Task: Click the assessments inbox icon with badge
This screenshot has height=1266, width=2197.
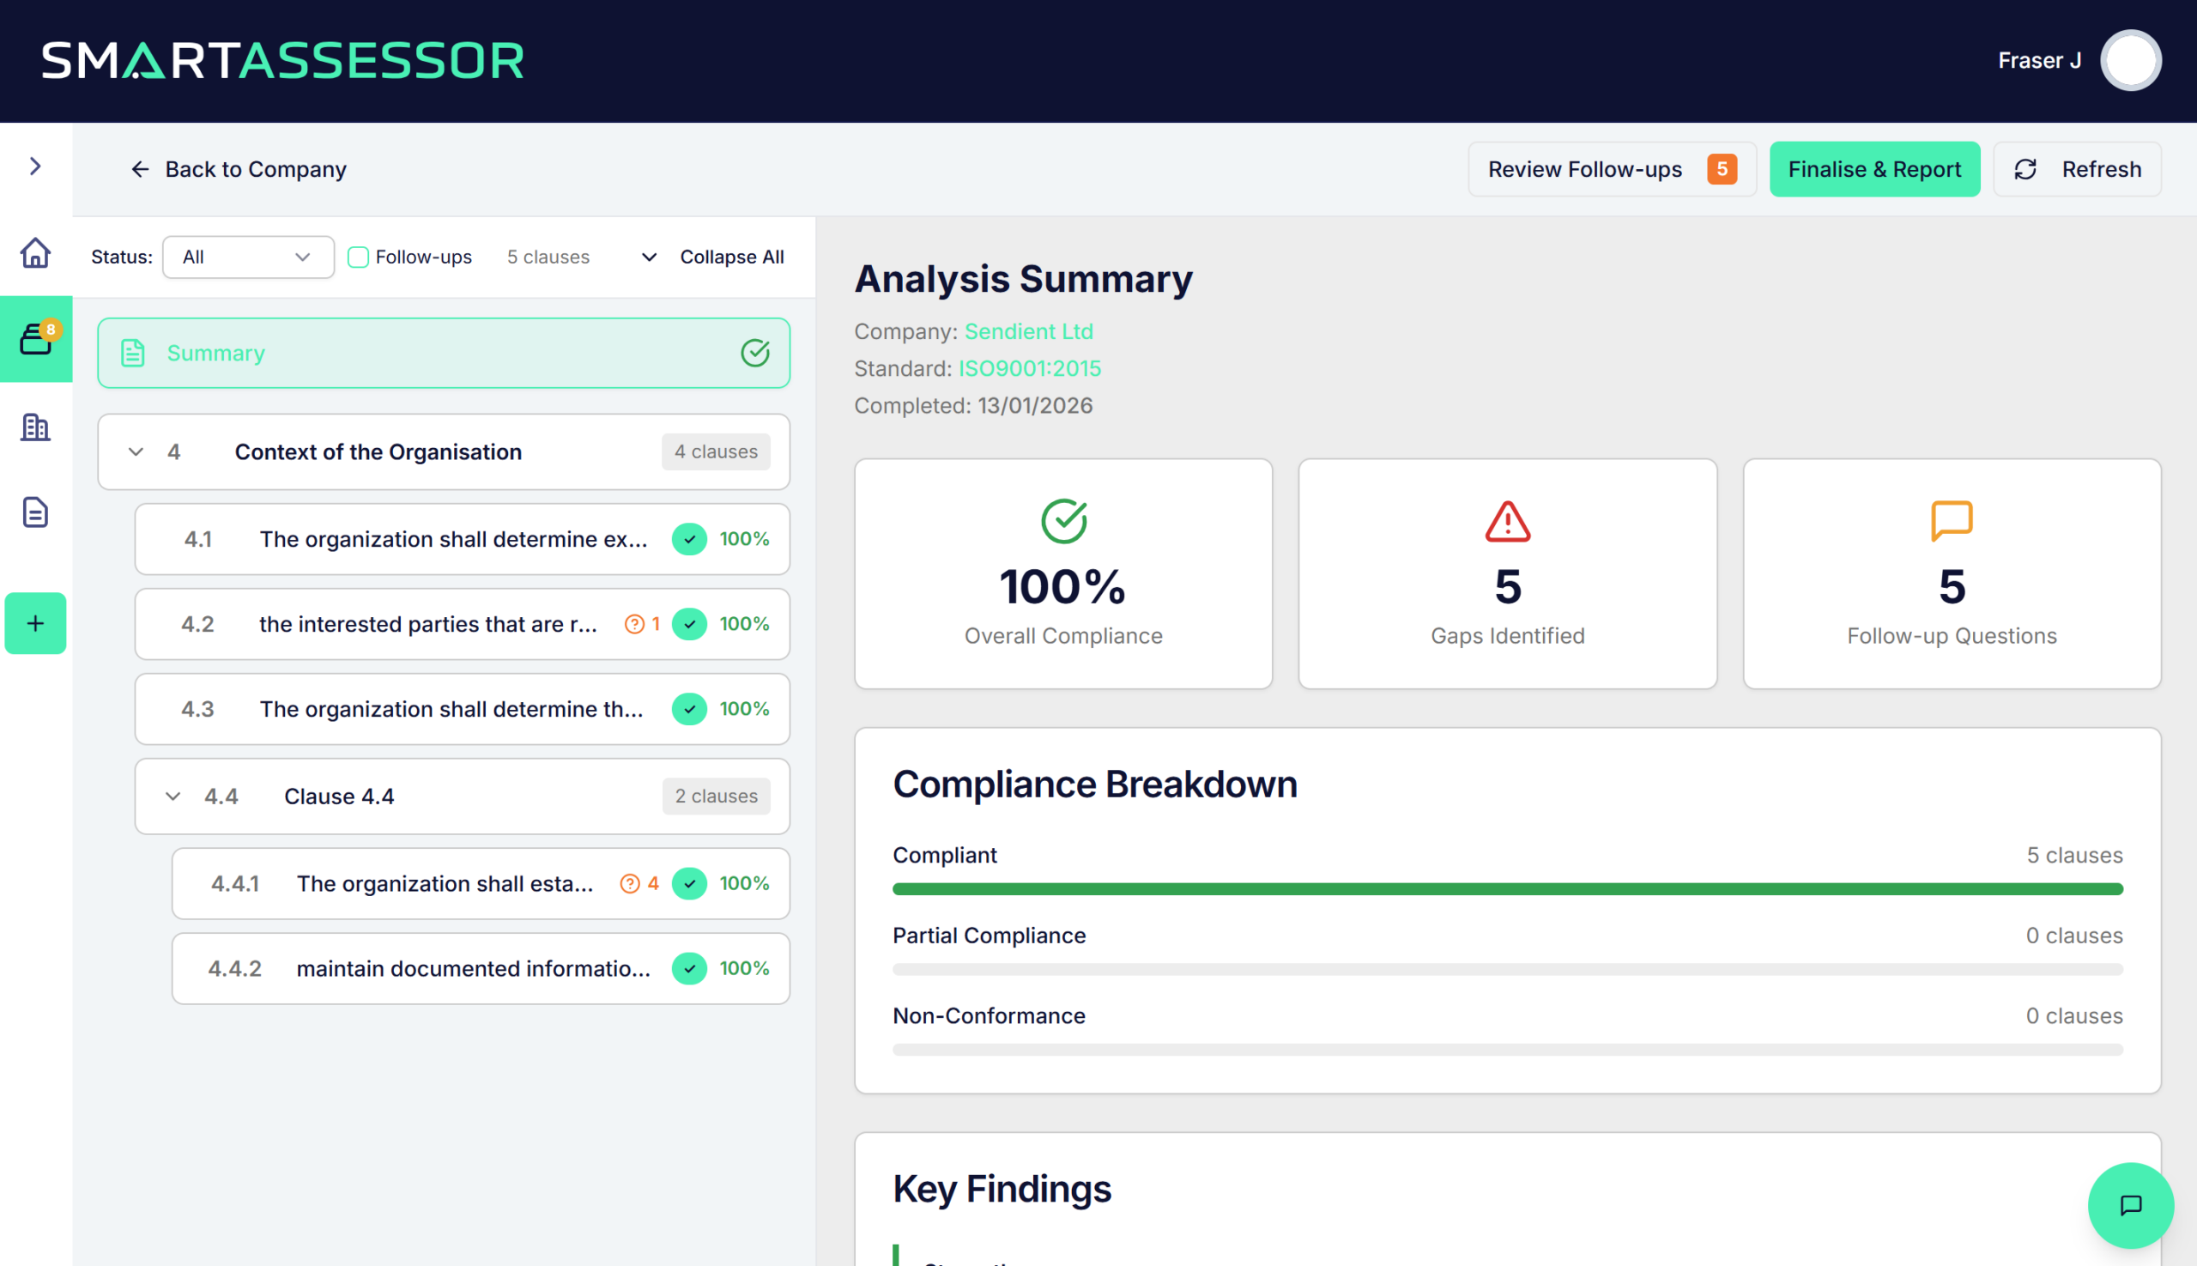Action: [x=35, y=339]
